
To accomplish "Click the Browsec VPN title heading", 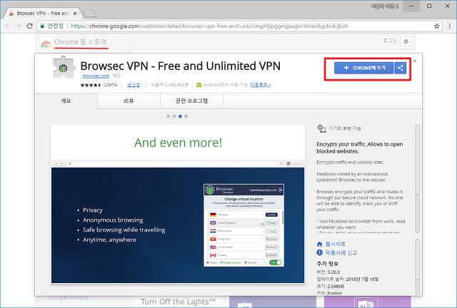I will pos(181,66).
